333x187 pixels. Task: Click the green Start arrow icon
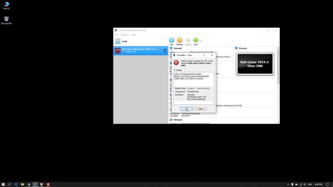196,41
